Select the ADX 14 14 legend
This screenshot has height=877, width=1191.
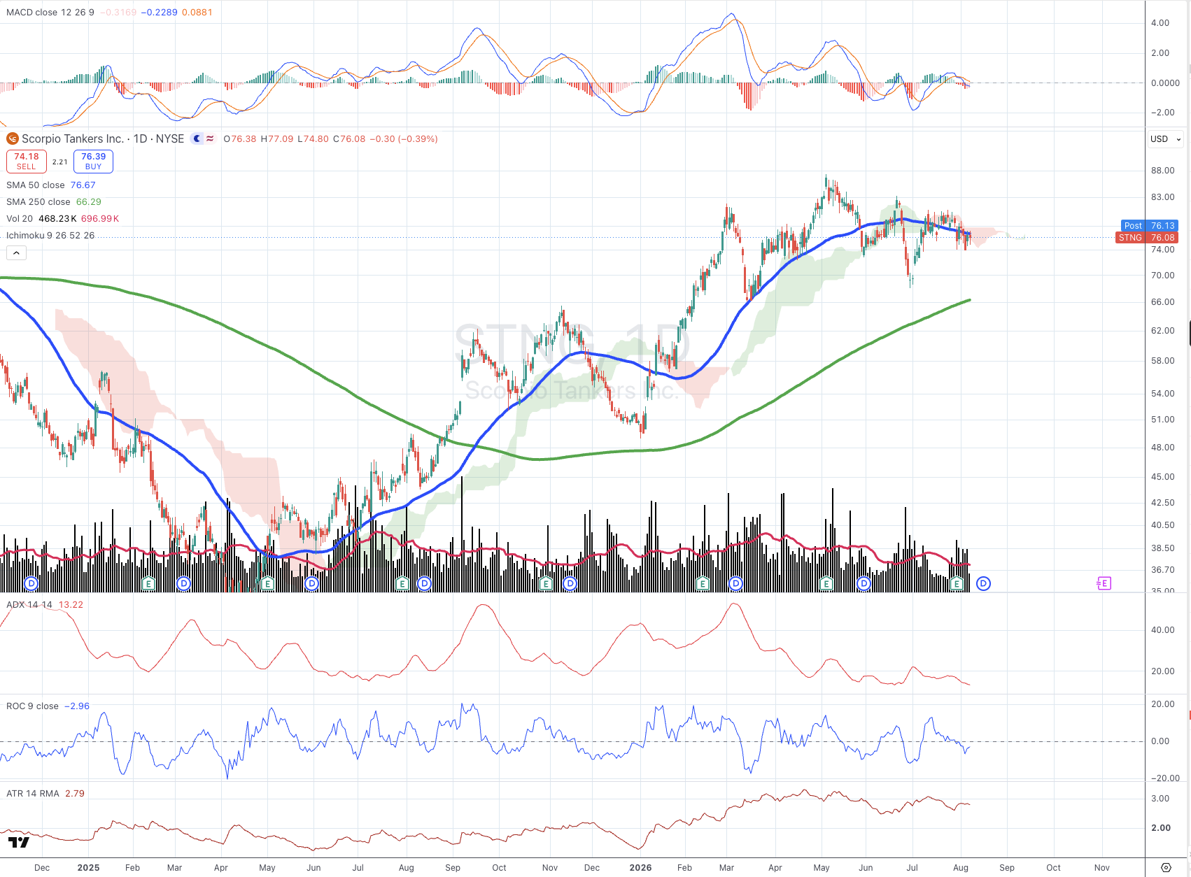[x=29, y=604]
